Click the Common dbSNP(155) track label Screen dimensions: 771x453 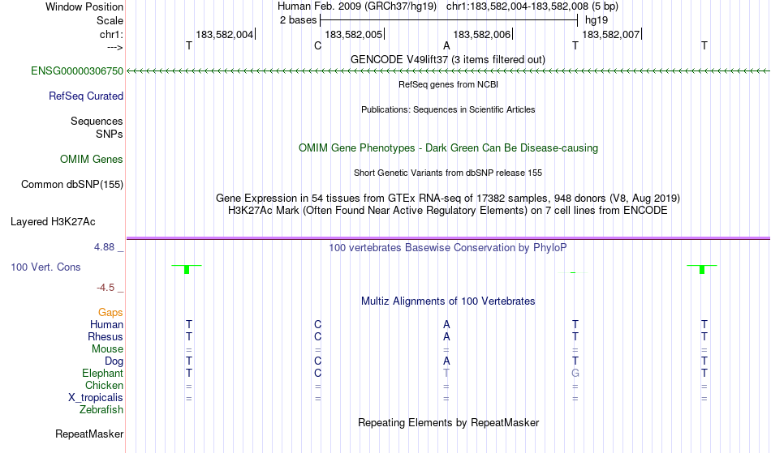click(72, 184)
